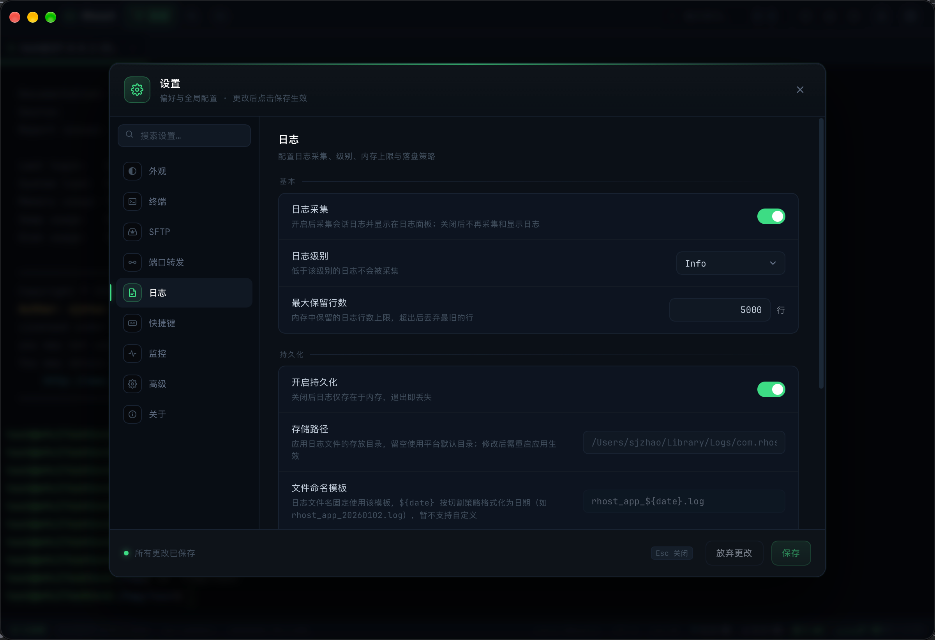Viewport: 935px width, 640px height.
Task: Open the 日志级别 Info dropdown
Action: [x=730, y=263]
